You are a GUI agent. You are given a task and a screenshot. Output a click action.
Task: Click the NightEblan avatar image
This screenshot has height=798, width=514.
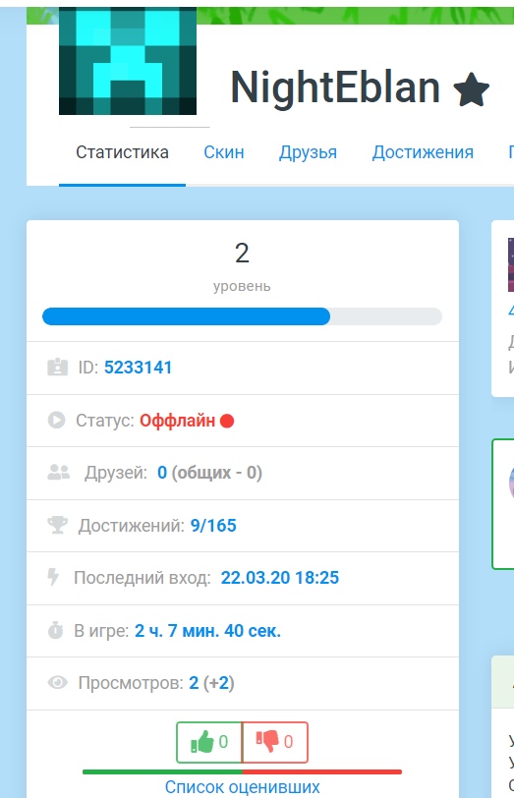click(x=128, y=61)
